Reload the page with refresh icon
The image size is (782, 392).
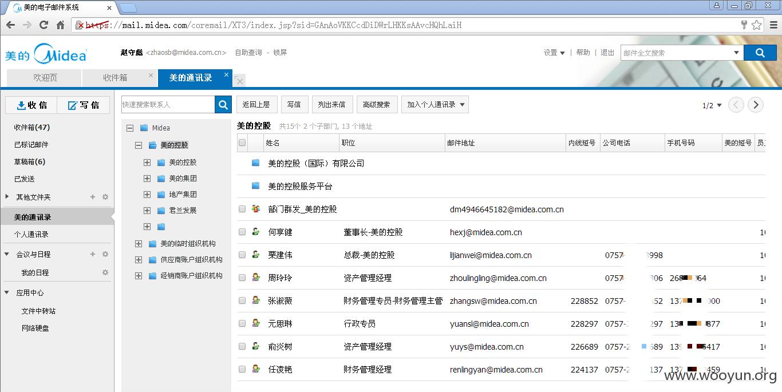click(44, 25)
